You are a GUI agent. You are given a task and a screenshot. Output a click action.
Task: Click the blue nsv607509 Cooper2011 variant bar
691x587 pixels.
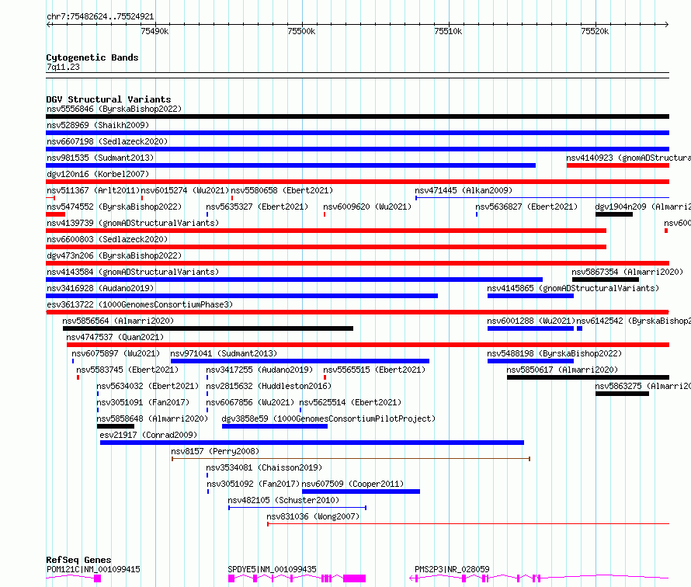click(x=361, y=491)
